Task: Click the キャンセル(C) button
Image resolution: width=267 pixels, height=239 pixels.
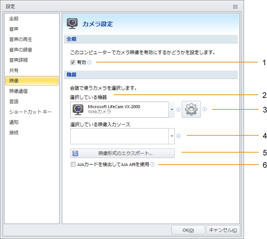Action: click(223, 230)
